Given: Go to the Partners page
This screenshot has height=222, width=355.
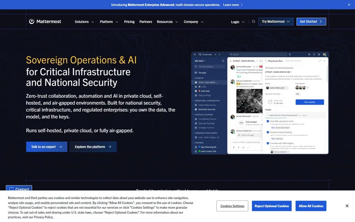Looking at the screenshot, I should point(146,22).
